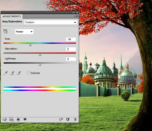Screen dimensions: 152x131
Task: Pick the Eyedropper tool
Action: point(6,73)
